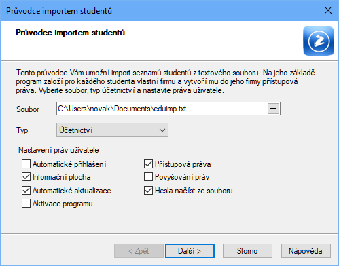This screenshot has width=339, height=266.
Task: Cancel wizard with Storno button
Action: point(247,250)
